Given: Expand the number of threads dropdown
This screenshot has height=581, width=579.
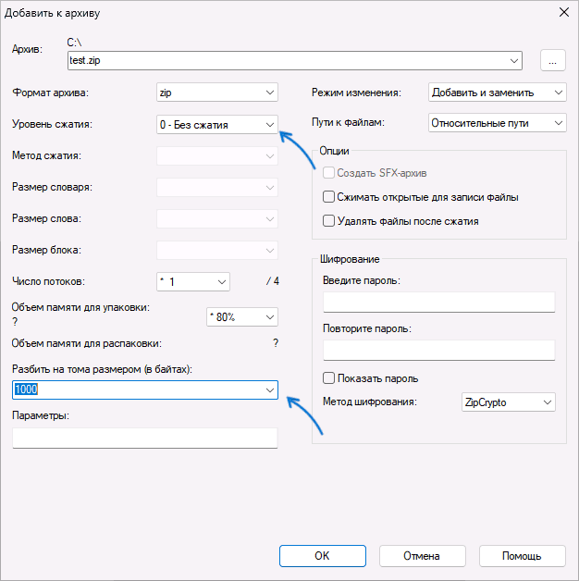Looking at the screenshot, I should click(x=193, y=281).
